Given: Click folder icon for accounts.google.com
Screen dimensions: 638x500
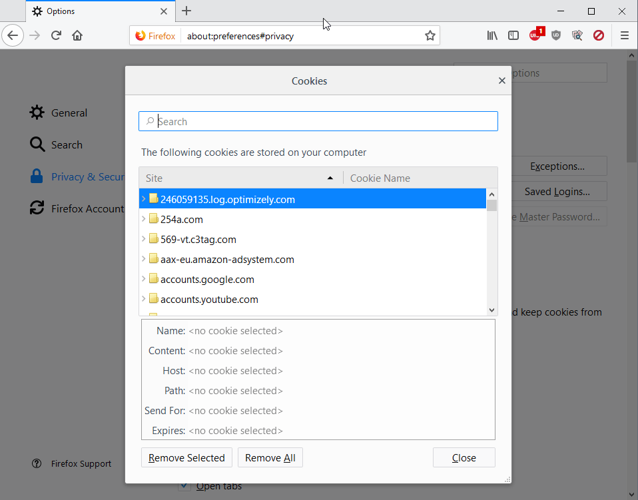Looking at the screenshot, I should pos(153,279).
